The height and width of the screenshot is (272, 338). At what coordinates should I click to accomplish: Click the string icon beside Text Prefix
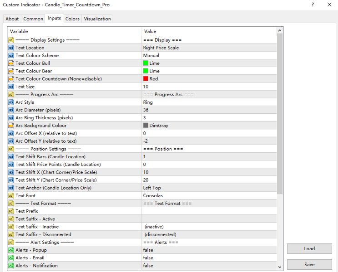coord(11,211)
